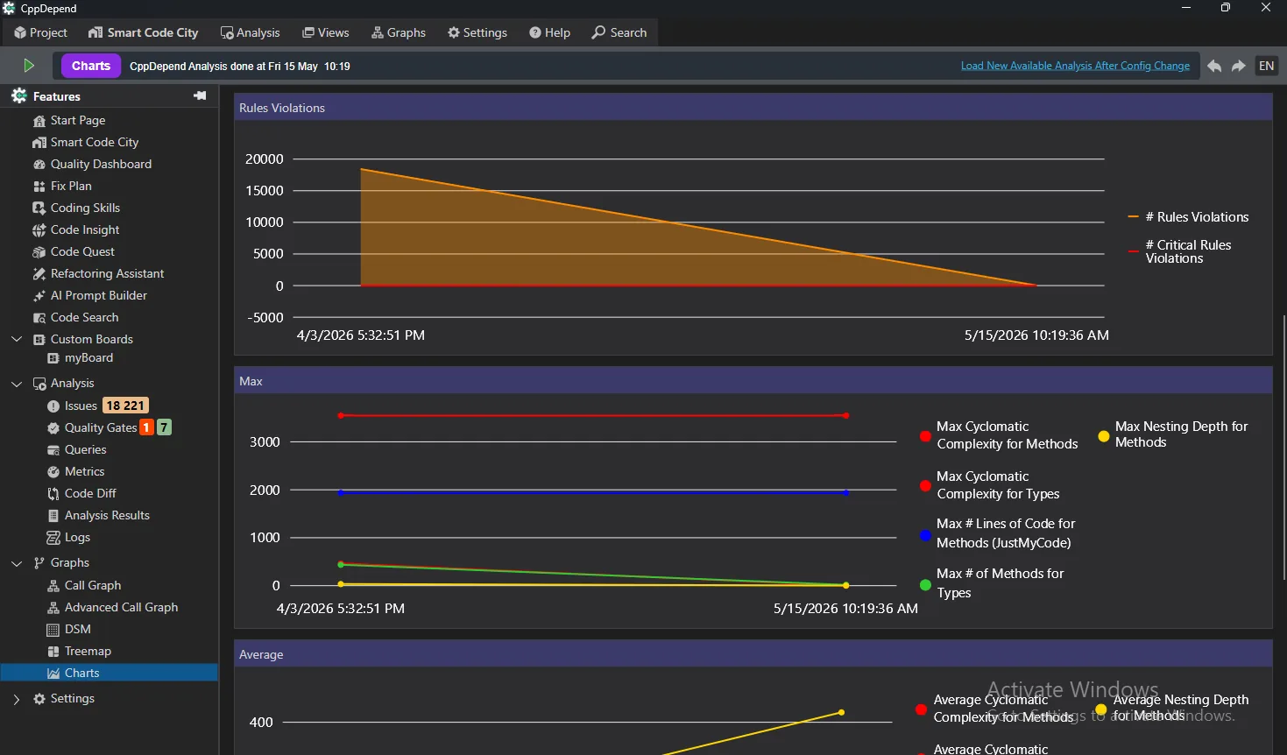
Task: Navigate forward with the right arrow icon
Action: click(1239, 66)
